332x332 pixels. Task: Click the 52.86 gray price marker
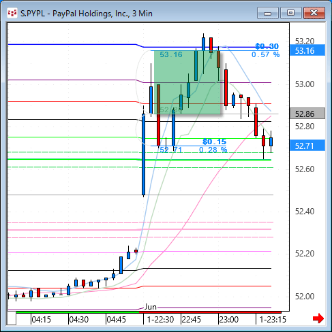point(307,114)
